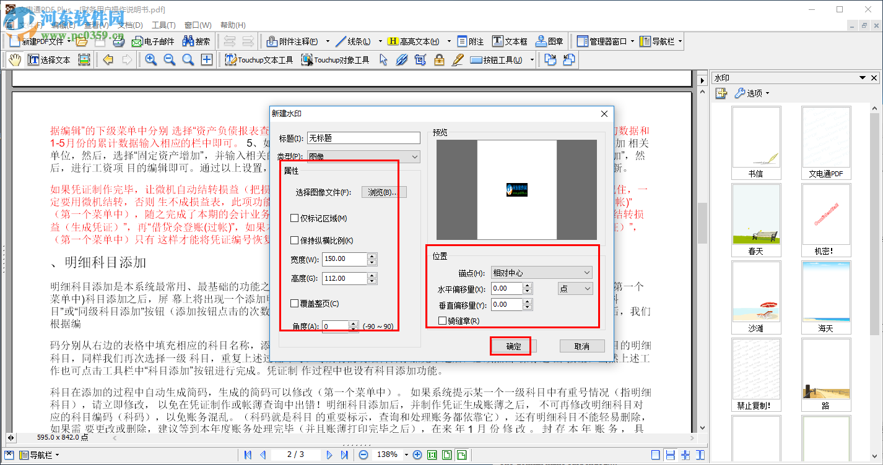The image size is (883, 465).
Task: Tick the 骑缝章 checkbox
Action: (442, 321)
